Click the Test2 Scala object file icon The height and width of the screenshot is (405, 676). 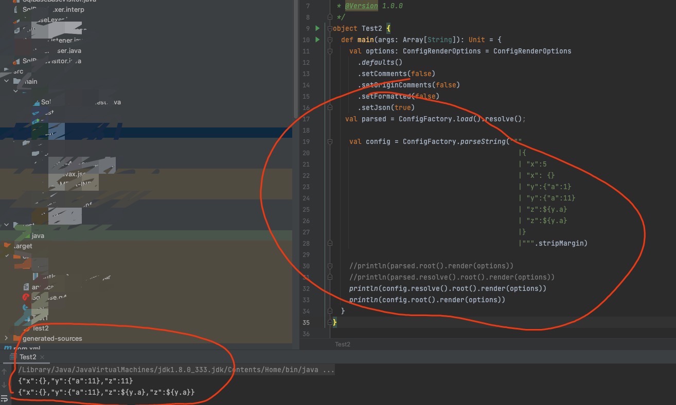27,328
